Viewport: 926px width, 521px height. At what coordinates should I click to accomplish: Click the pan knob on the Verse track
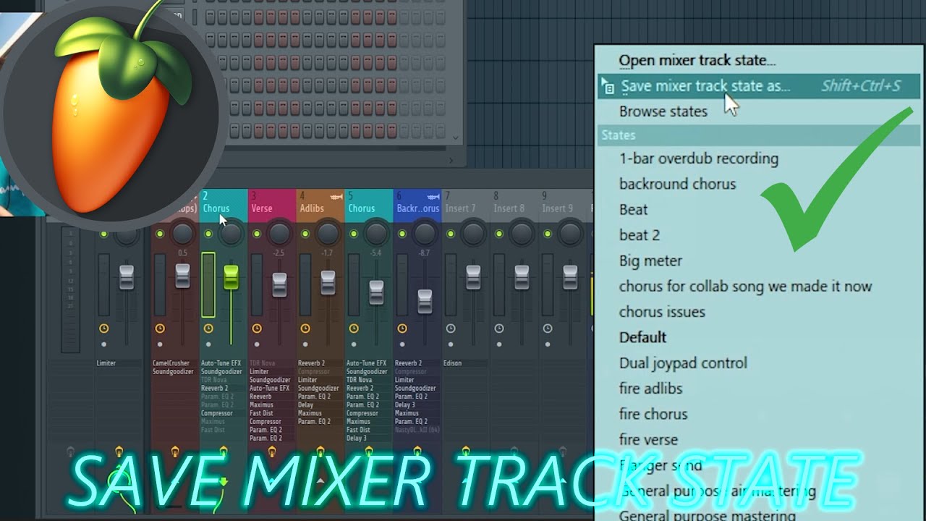point(279,234)
